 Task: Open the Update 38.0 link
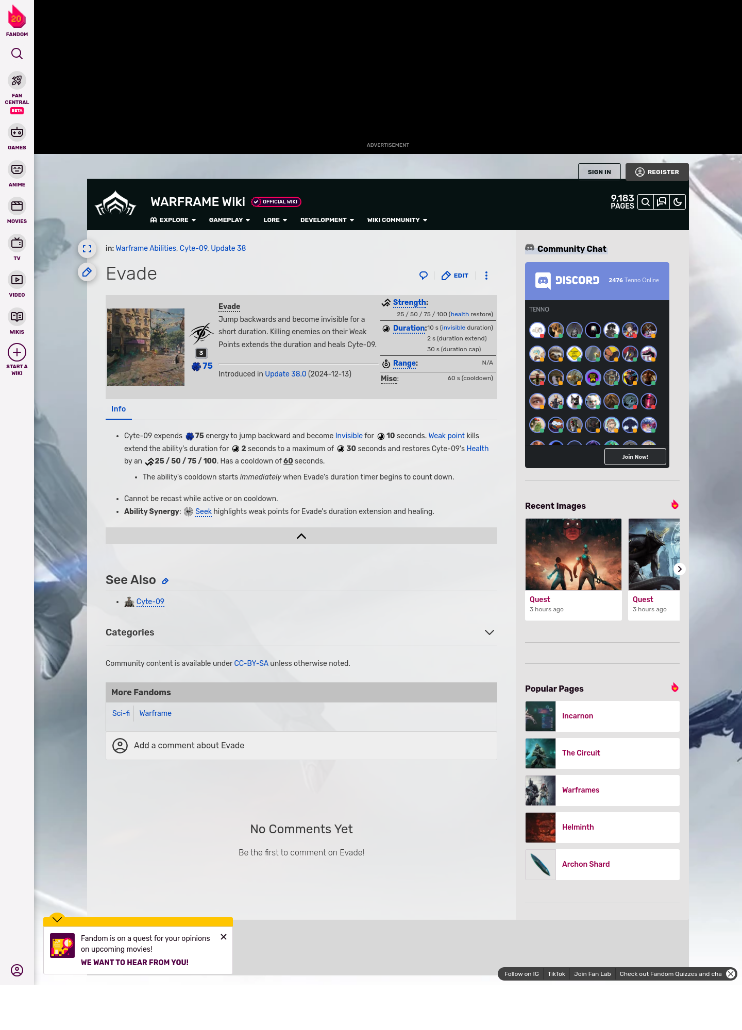[285, 374]
